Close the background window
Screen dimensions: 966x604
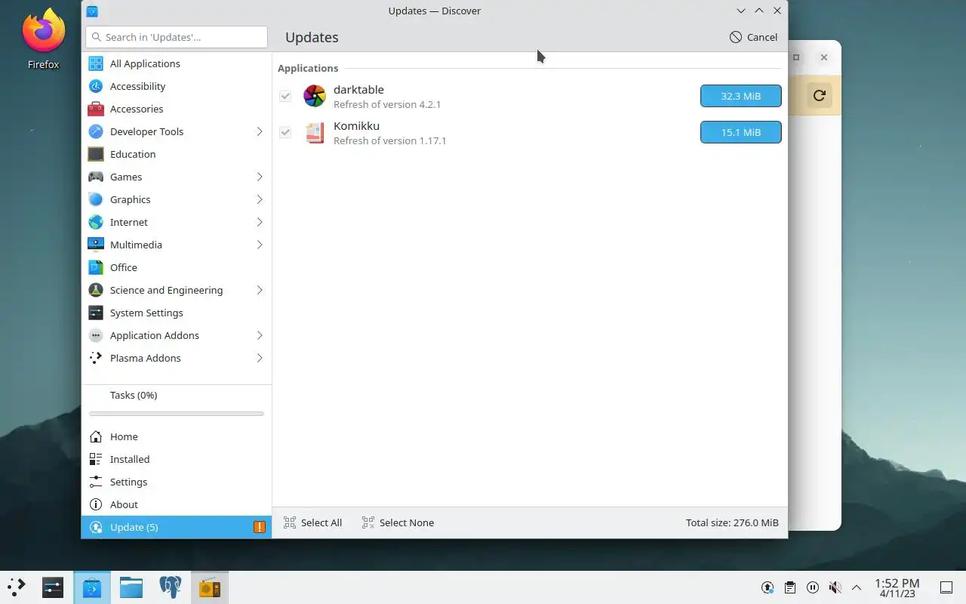click(824, 57)
